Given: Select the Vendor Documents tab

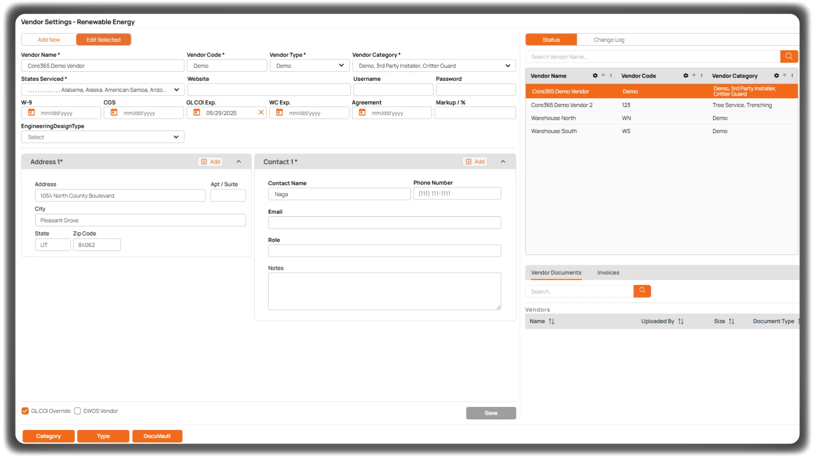Looking at the screenshot, I should pos(556,273).
